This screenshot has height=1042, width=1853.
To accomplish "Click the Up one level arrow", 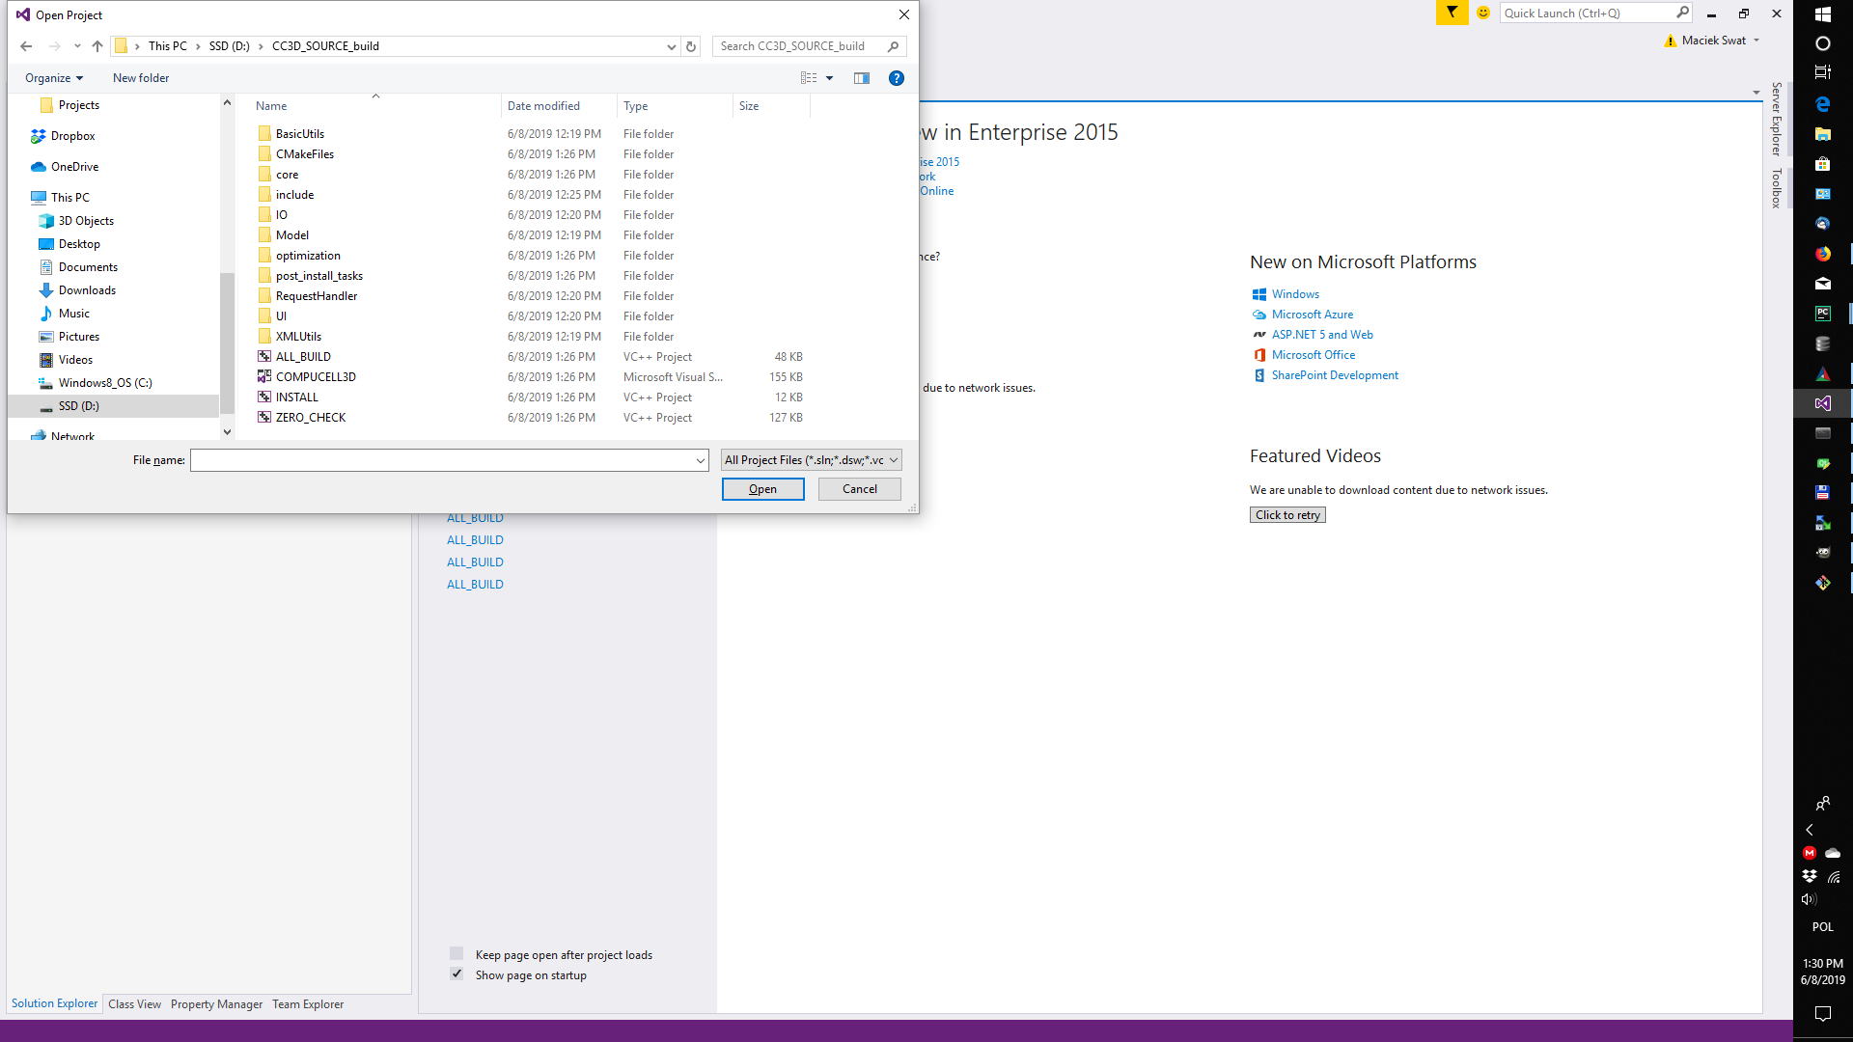I will point(97,46).
